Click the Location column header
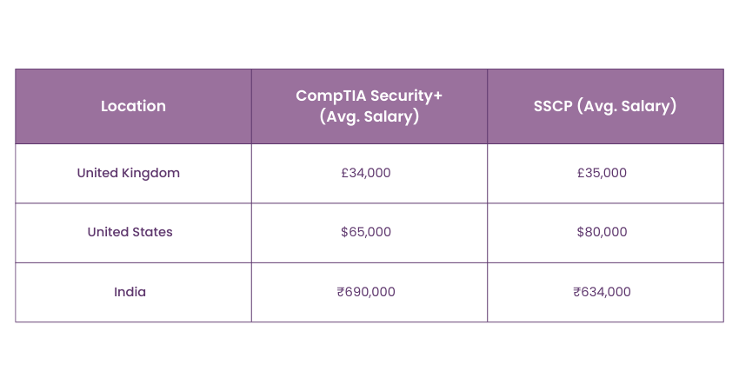Image resolution: width=739 pixels, height=391 pixels. (133, 106)
